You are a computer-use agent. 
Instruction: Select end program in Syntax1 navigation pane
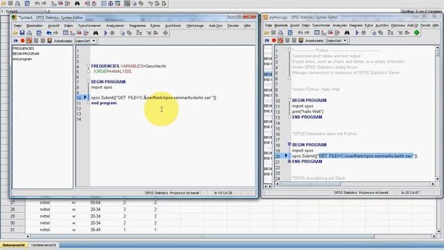point(22,59)
